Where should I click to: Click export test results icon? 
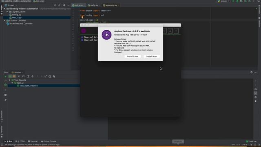(45, 76)
